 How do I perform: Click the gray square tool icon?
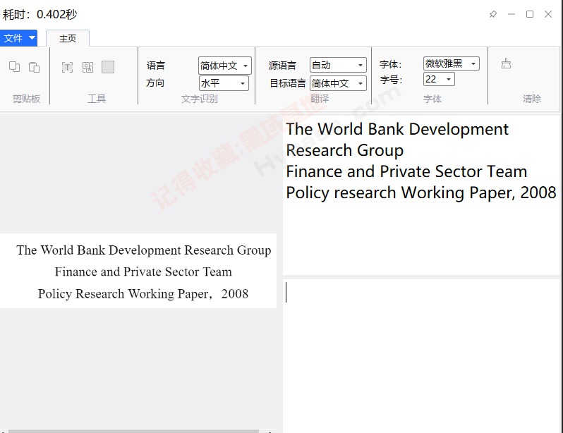[108, 67]
